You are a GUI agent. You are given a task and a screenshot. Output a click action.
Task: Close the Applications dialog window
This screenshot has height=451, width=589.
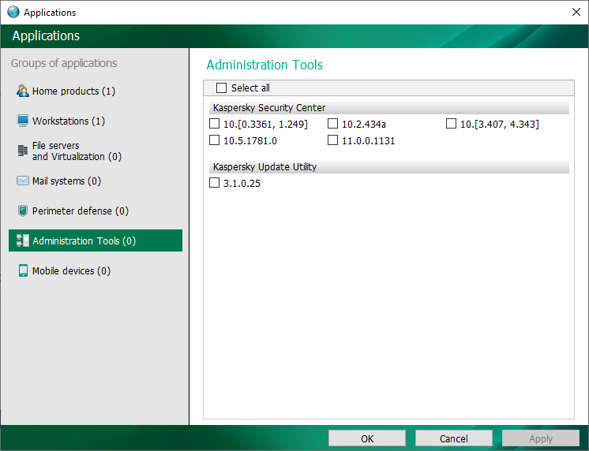click(x=576, y=12)
